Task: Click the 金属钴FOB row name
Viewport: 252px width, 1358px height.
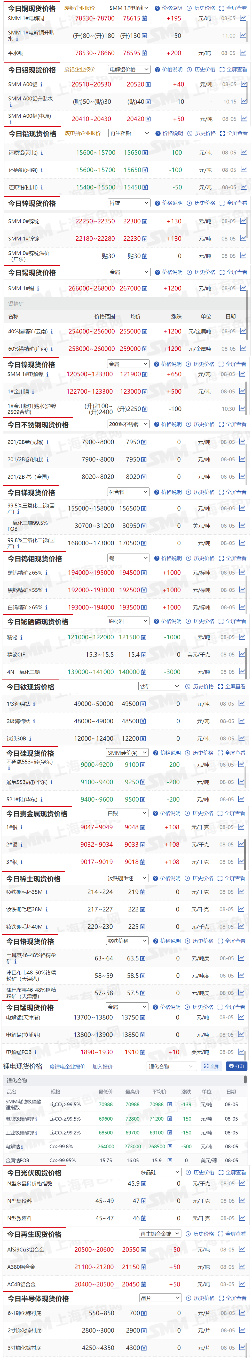Action: (x=17, y=1160)
